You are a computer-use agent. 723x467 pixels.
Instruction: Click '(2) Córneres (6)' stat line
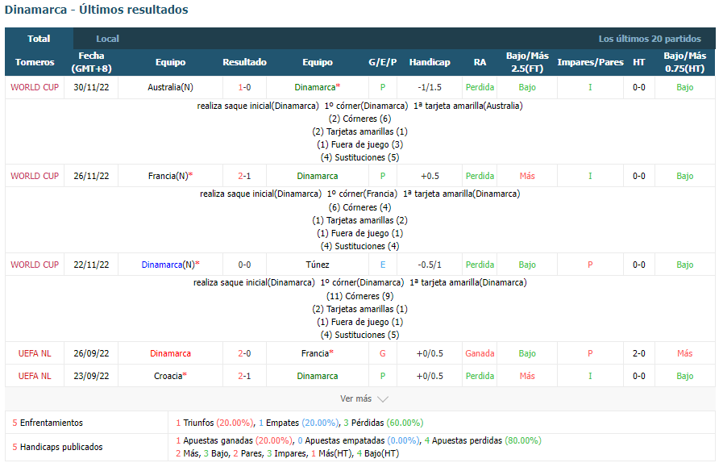(x=359, y=119)
